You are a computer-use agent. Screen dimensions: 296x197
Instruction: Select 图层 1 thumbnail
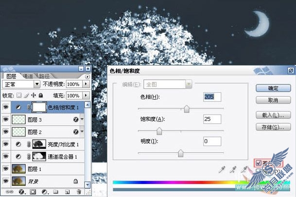[x=18, y=169]
